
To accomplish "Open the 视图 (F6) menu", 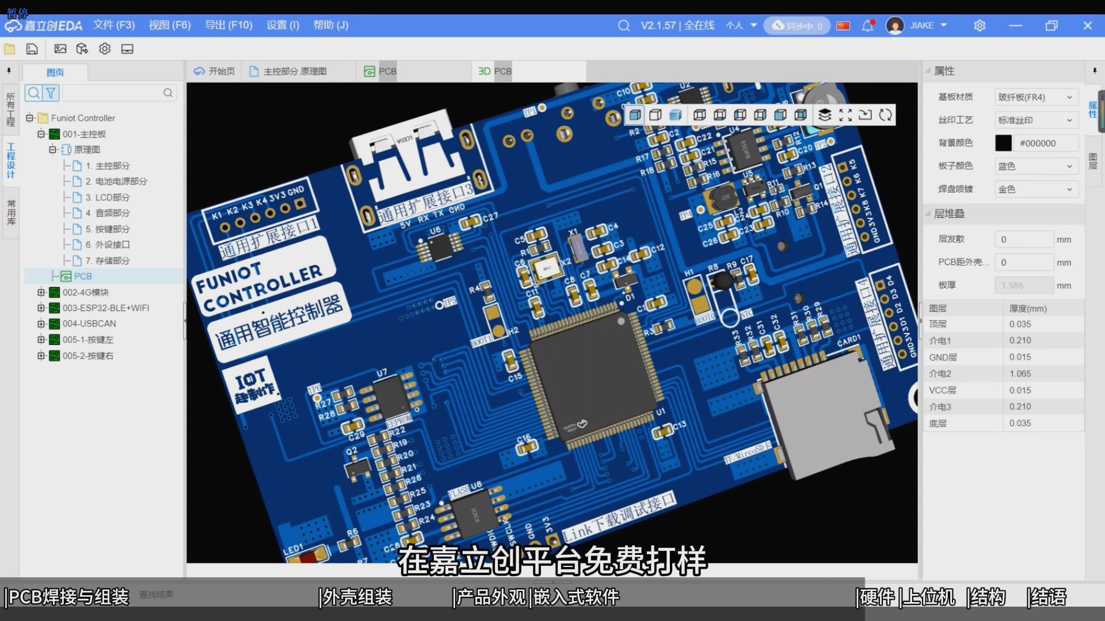I will point(169,25).
